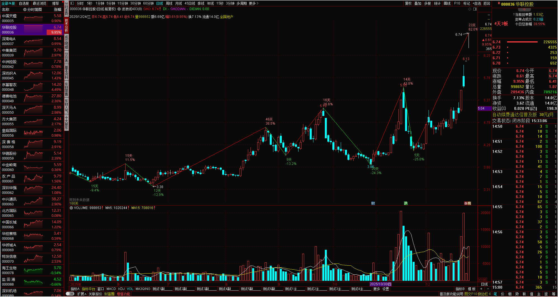
Task: Click the 势 icon in the bottom-right bar
Action: click(x=517, y=294)
